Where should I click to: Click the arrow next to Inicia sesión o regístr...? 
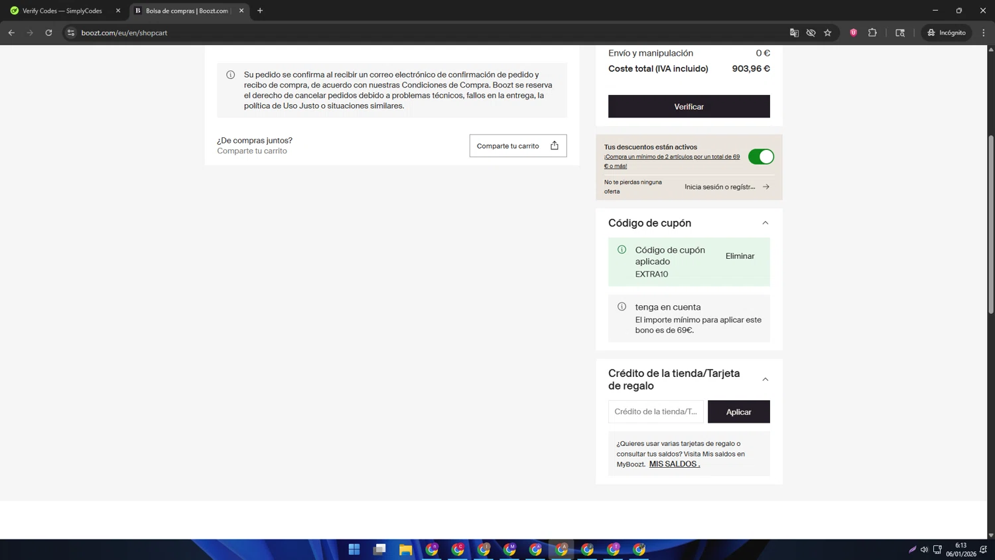[766, 187]
